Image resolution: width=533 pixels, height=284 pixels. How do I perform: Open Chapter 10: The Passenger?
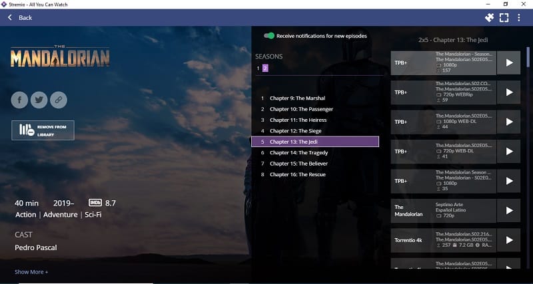click(314, 109)
